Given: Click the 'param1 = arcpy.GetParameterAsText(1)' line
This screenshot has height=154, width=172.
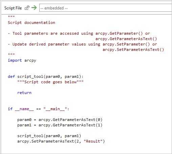Looking at the screenshot, I should tap(60, 125).
